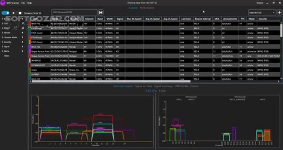Open the SSID Details tab
Viewport: 283px width, 150px height.
(x=182, y=86)
